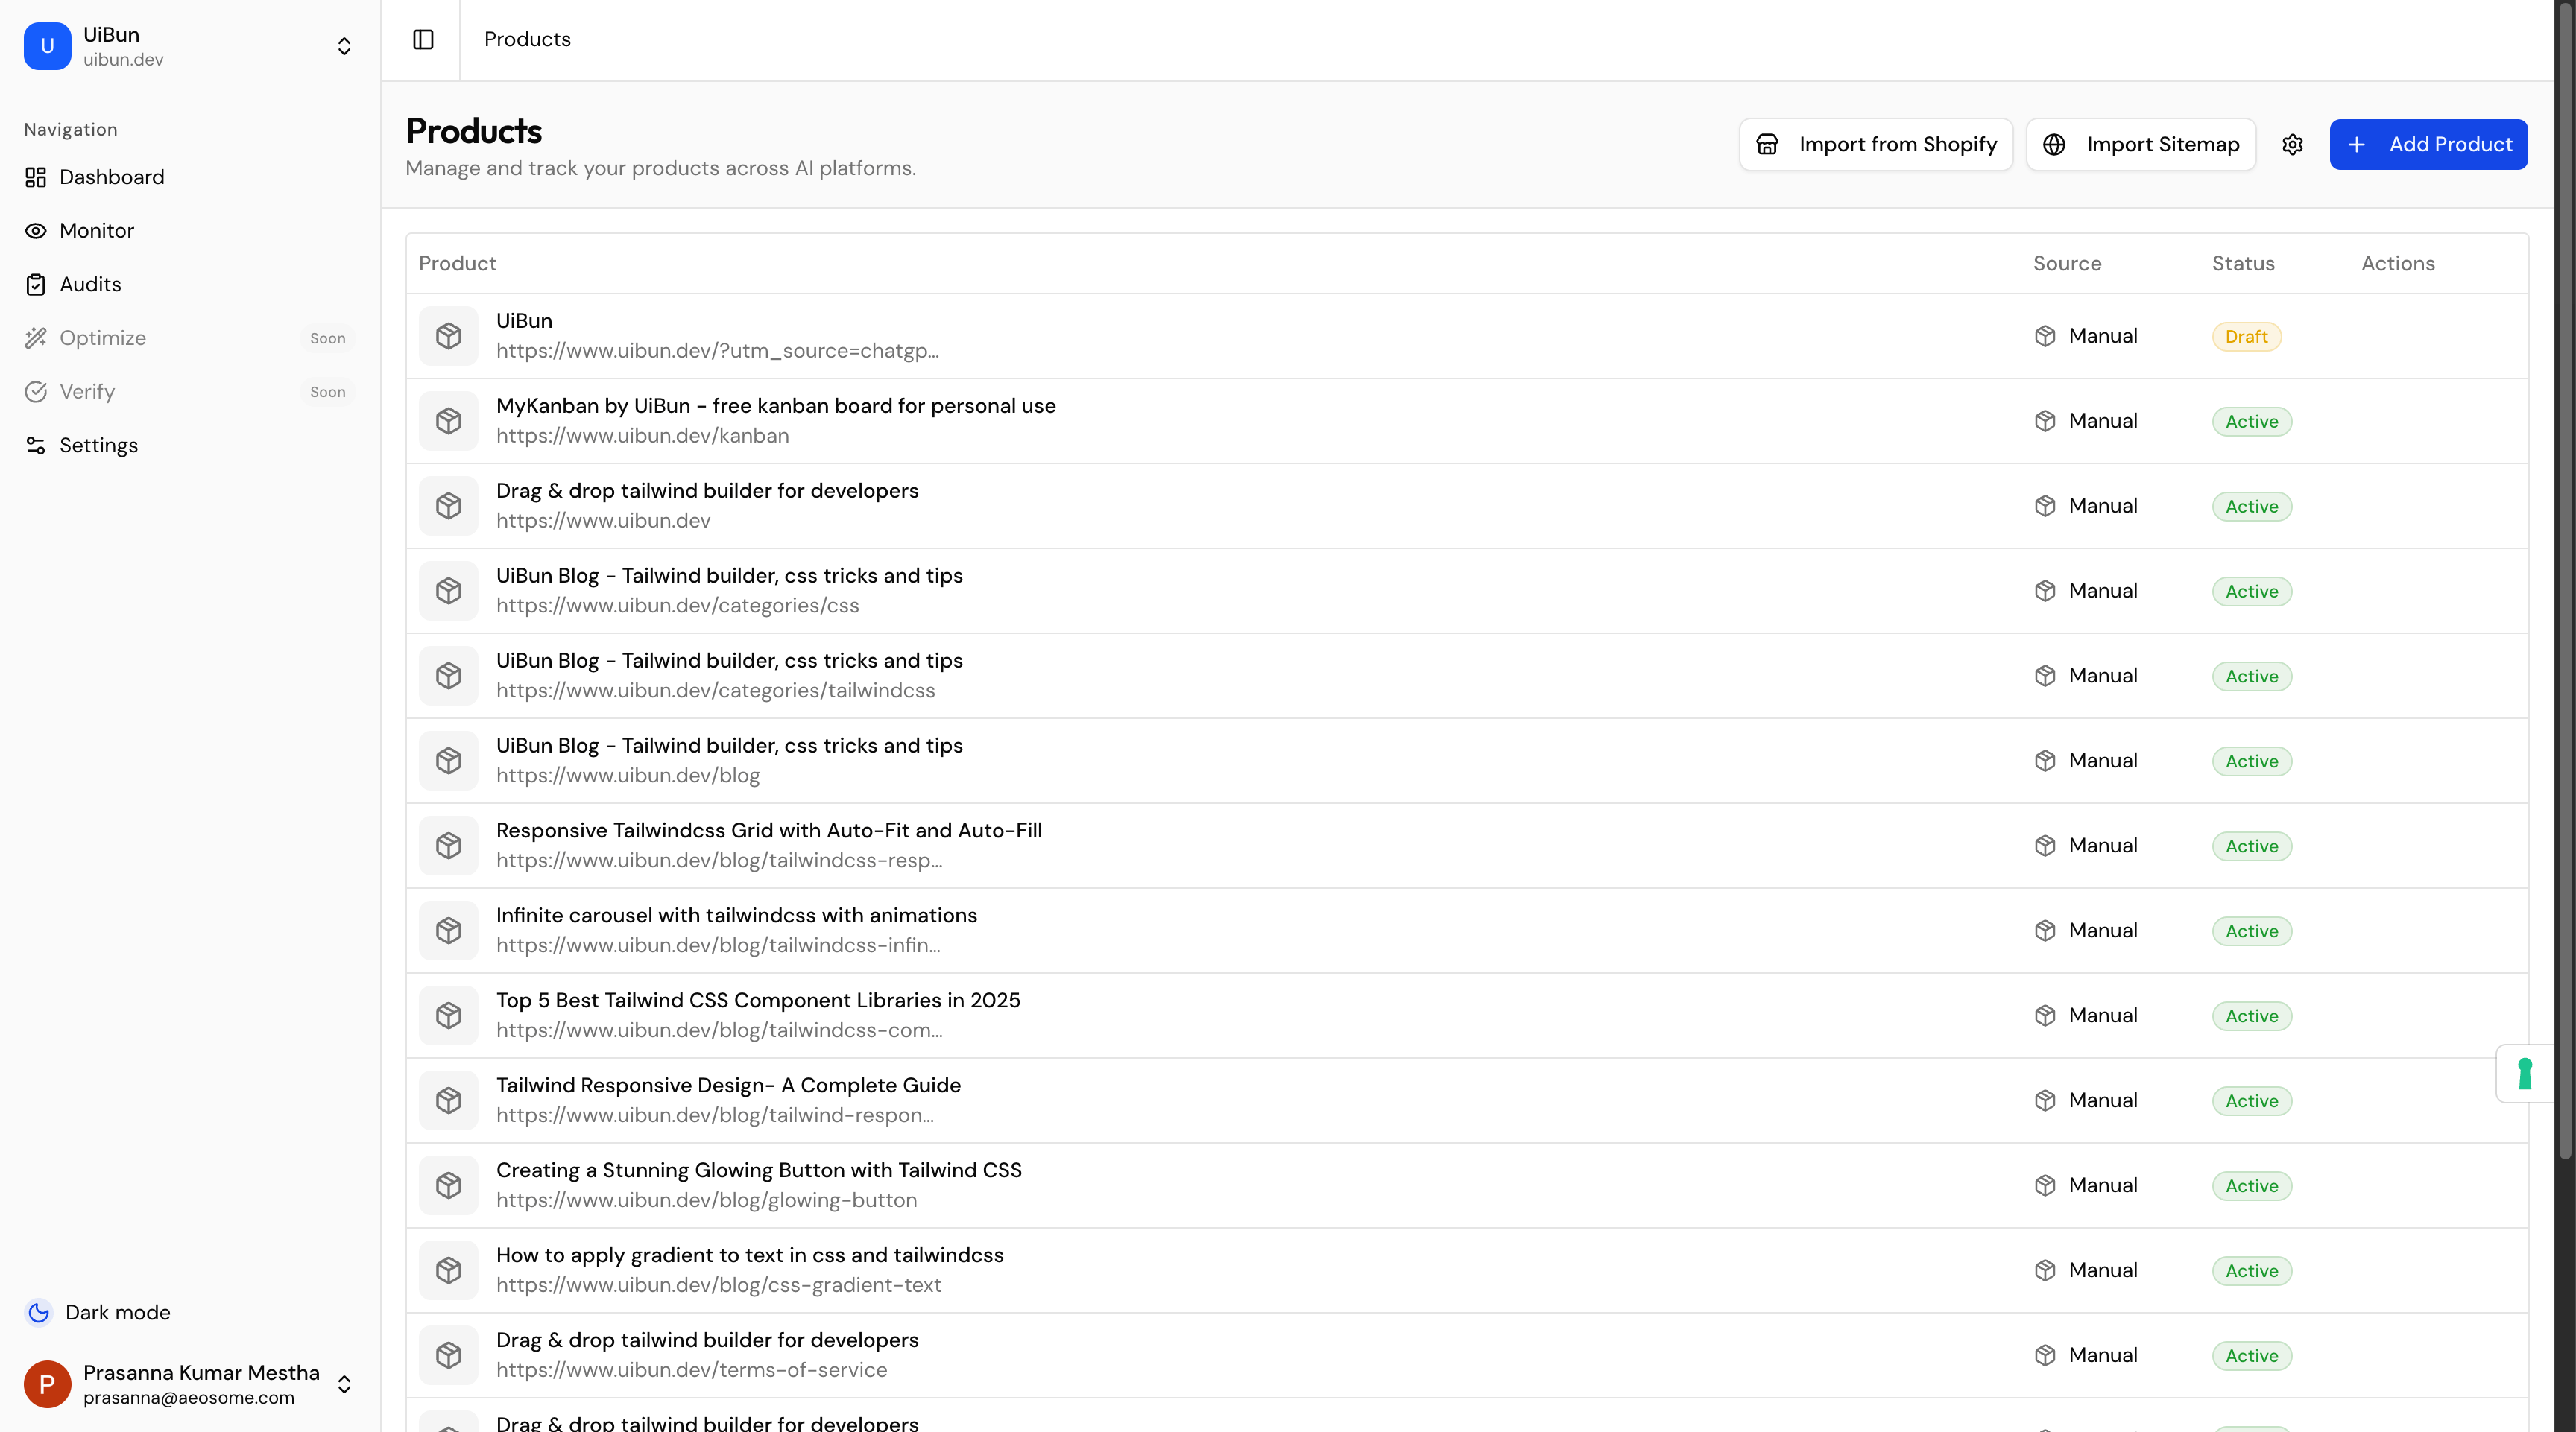Click the package icon for the MyKanban product
The width and height of the screenshot is (2576, 1432).
tap(448, 421)
